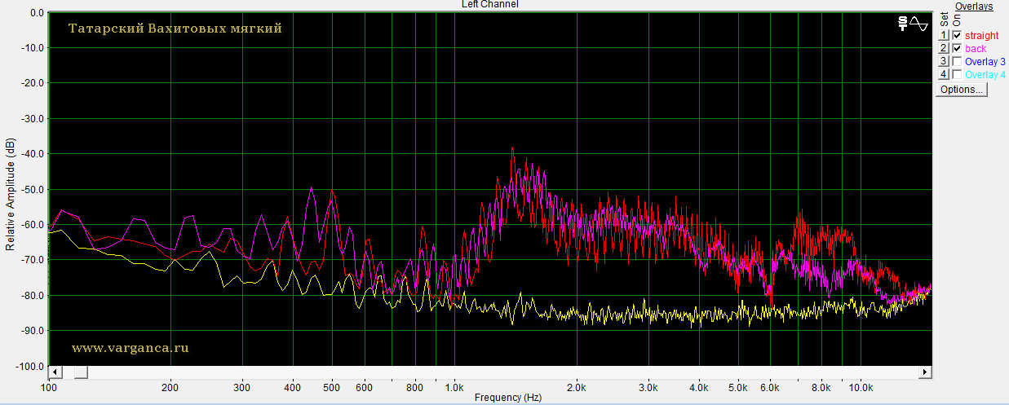Enable the Overlay 4 checkbox
Screen dimensions: 1009x405
tap(957, 75)
